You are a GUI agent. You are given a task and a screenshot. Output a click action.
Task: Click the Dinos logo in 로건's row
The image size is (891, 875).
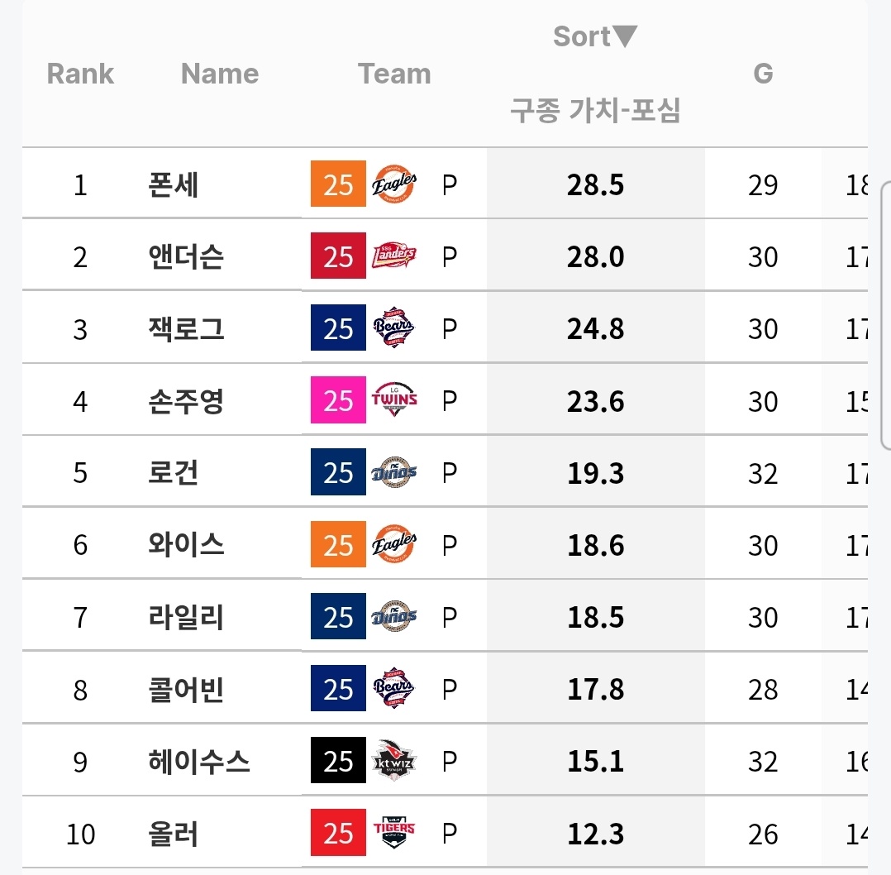(394, 473)
